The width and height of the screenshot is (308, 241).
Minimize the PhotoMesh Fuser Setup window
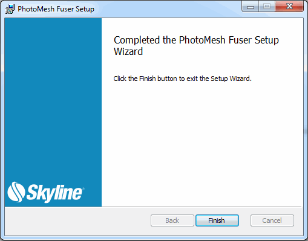pos(251,7)
